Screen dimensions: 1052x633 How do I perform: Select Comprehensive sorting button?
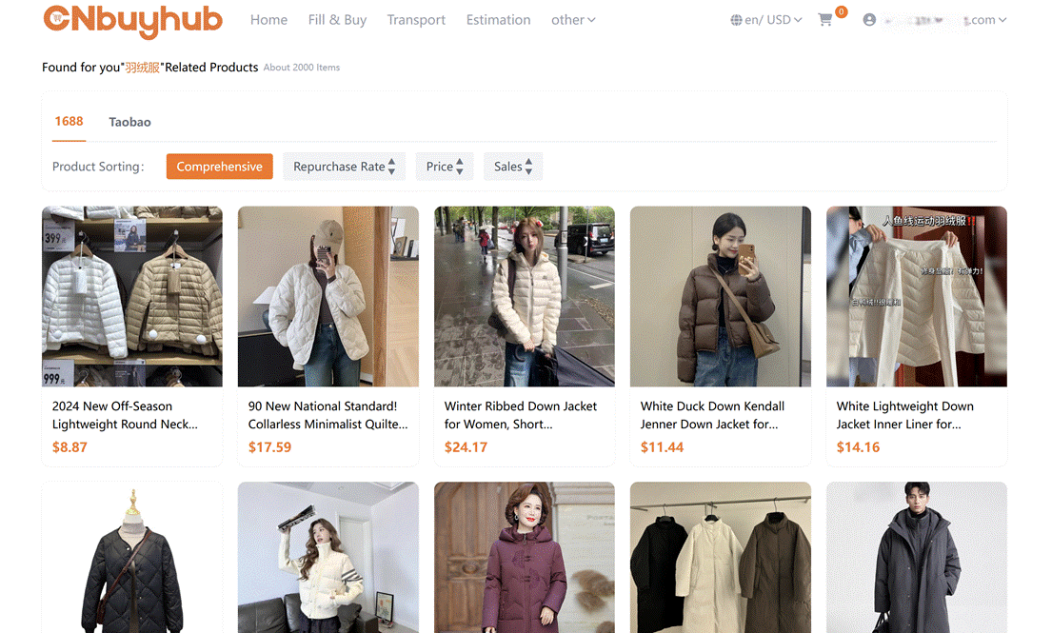[x=219, y=167]
